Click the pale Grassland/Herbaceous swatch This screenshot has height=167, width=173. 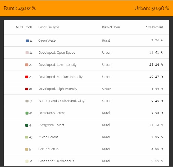click(x=27, y=161)
